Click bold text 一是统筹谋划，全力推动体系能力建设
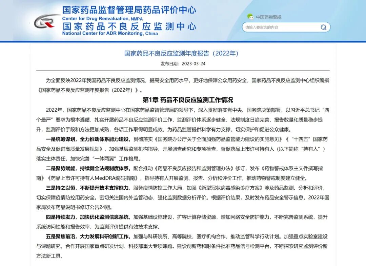 click(x=88, y=139)
